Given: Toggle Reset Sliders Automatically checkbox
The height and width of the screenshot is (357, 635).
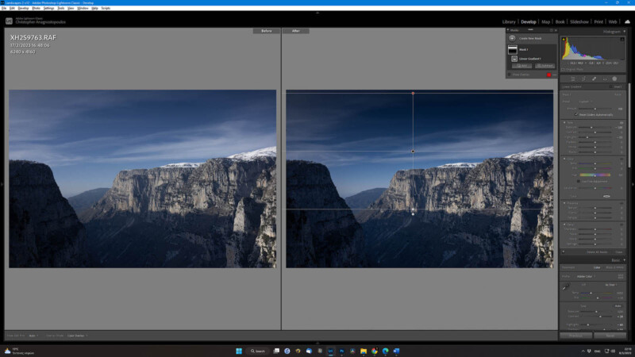Looking at the screenshot, I should click(576, 114).
